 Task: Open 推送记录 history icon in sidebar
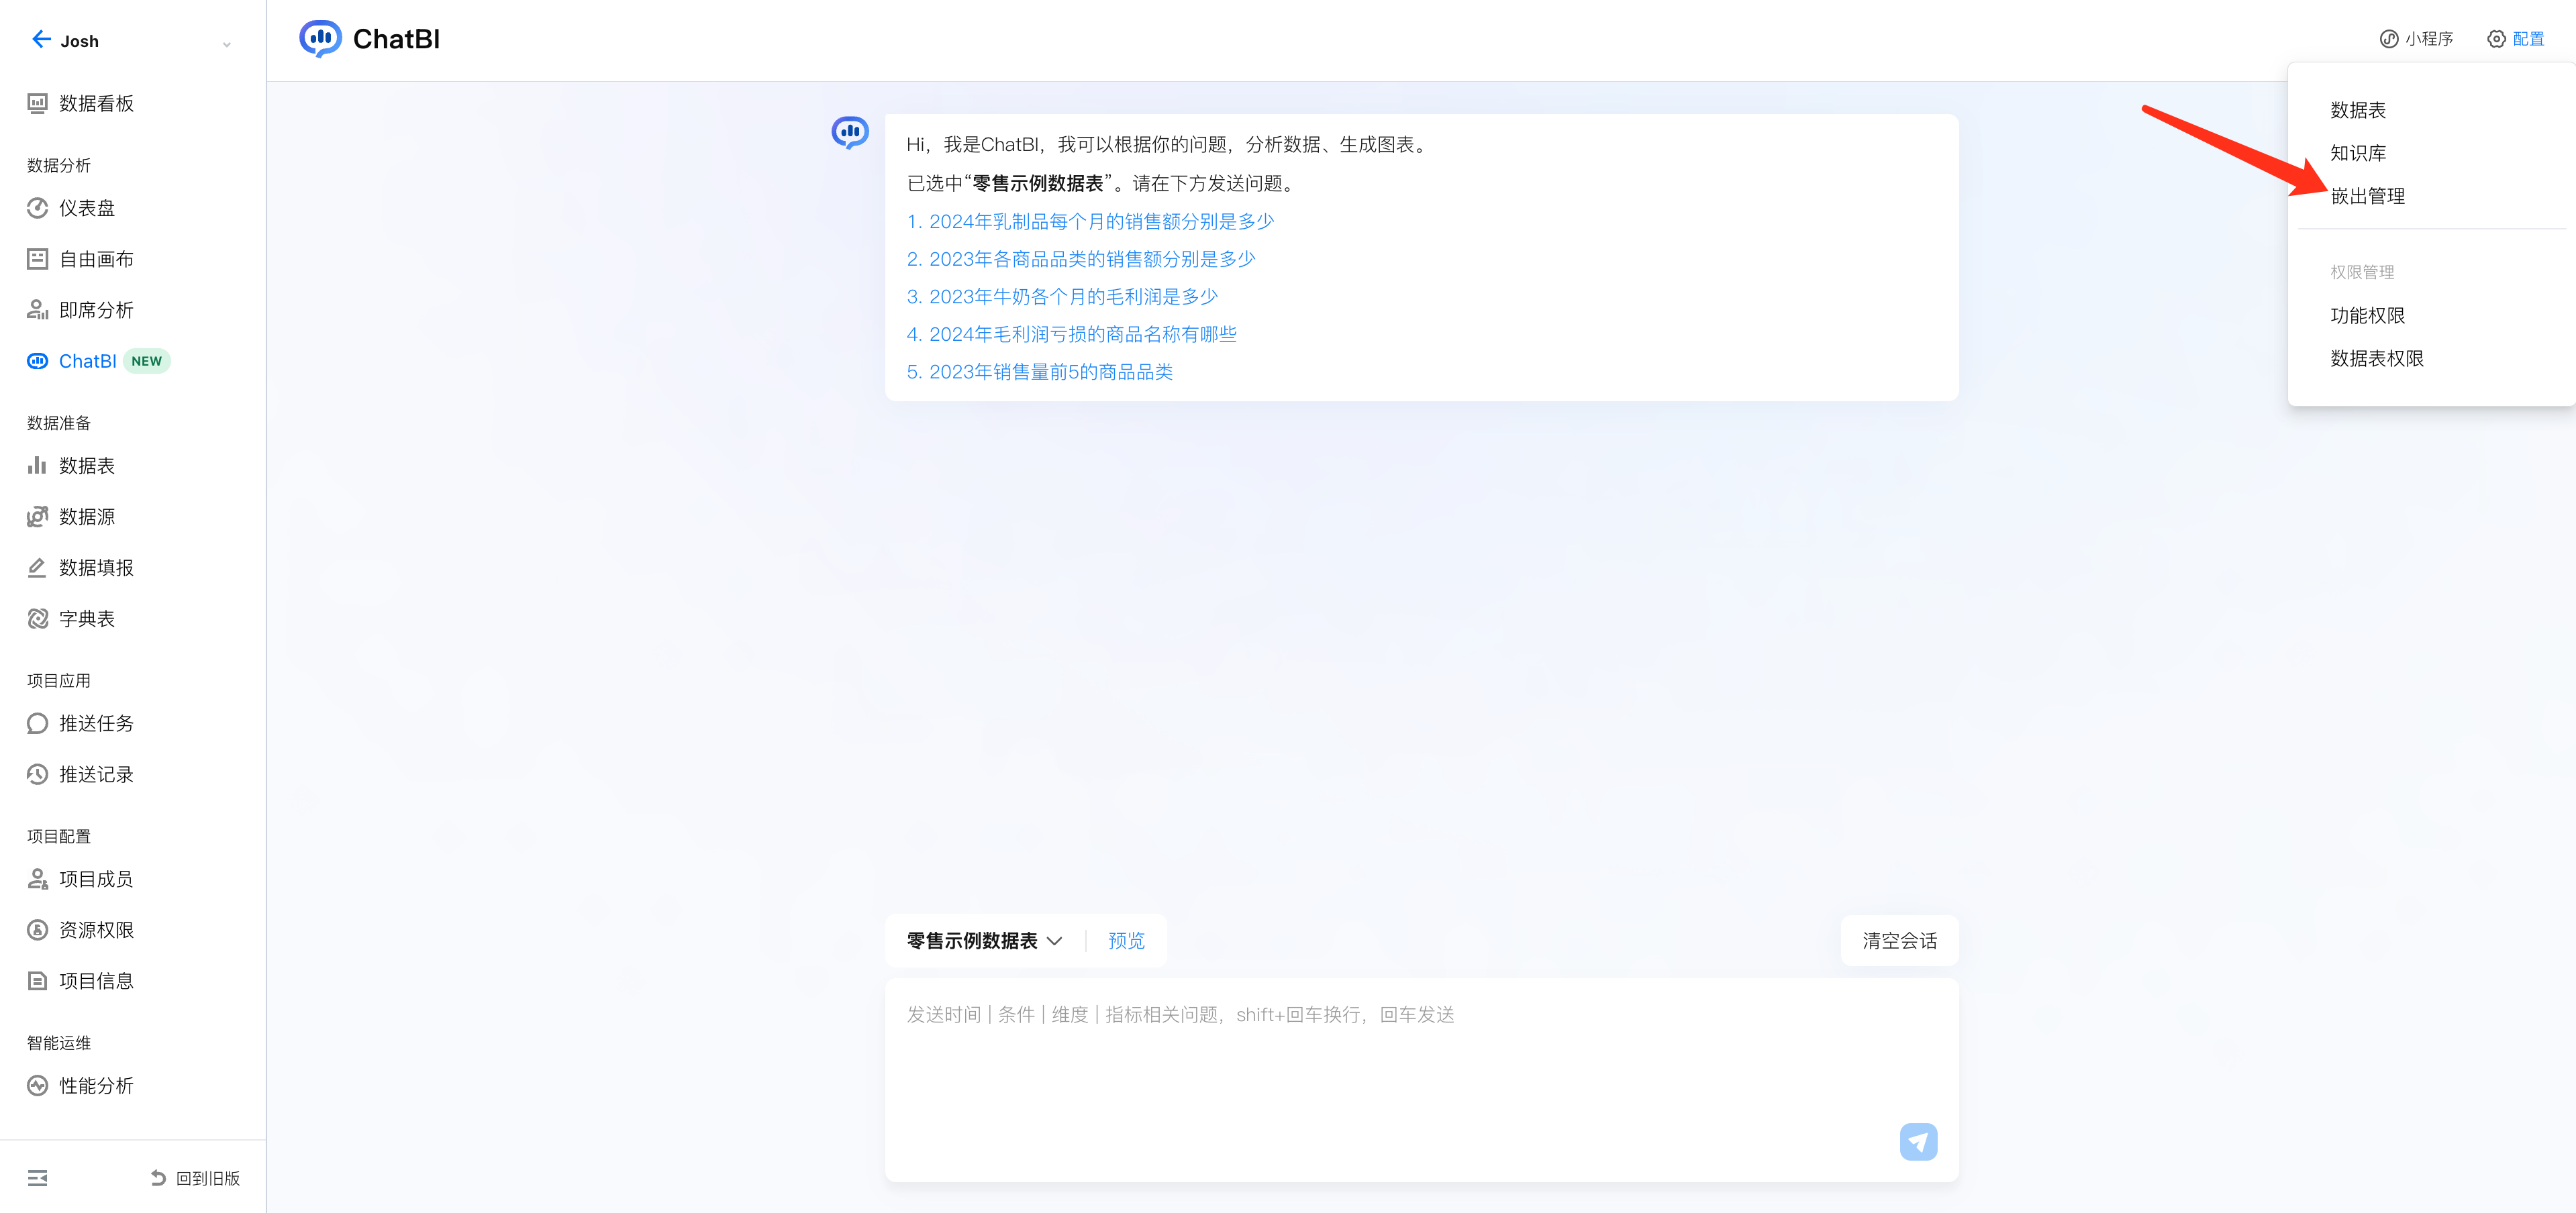click(x=37, y=774)
